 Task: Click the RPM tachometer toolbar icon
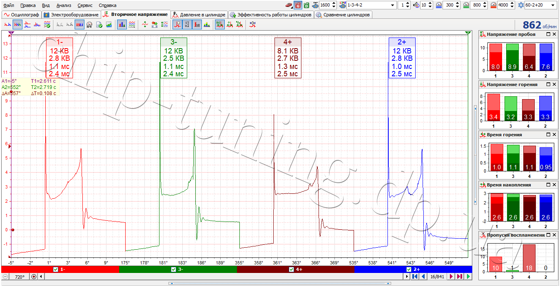click(89, 24)
